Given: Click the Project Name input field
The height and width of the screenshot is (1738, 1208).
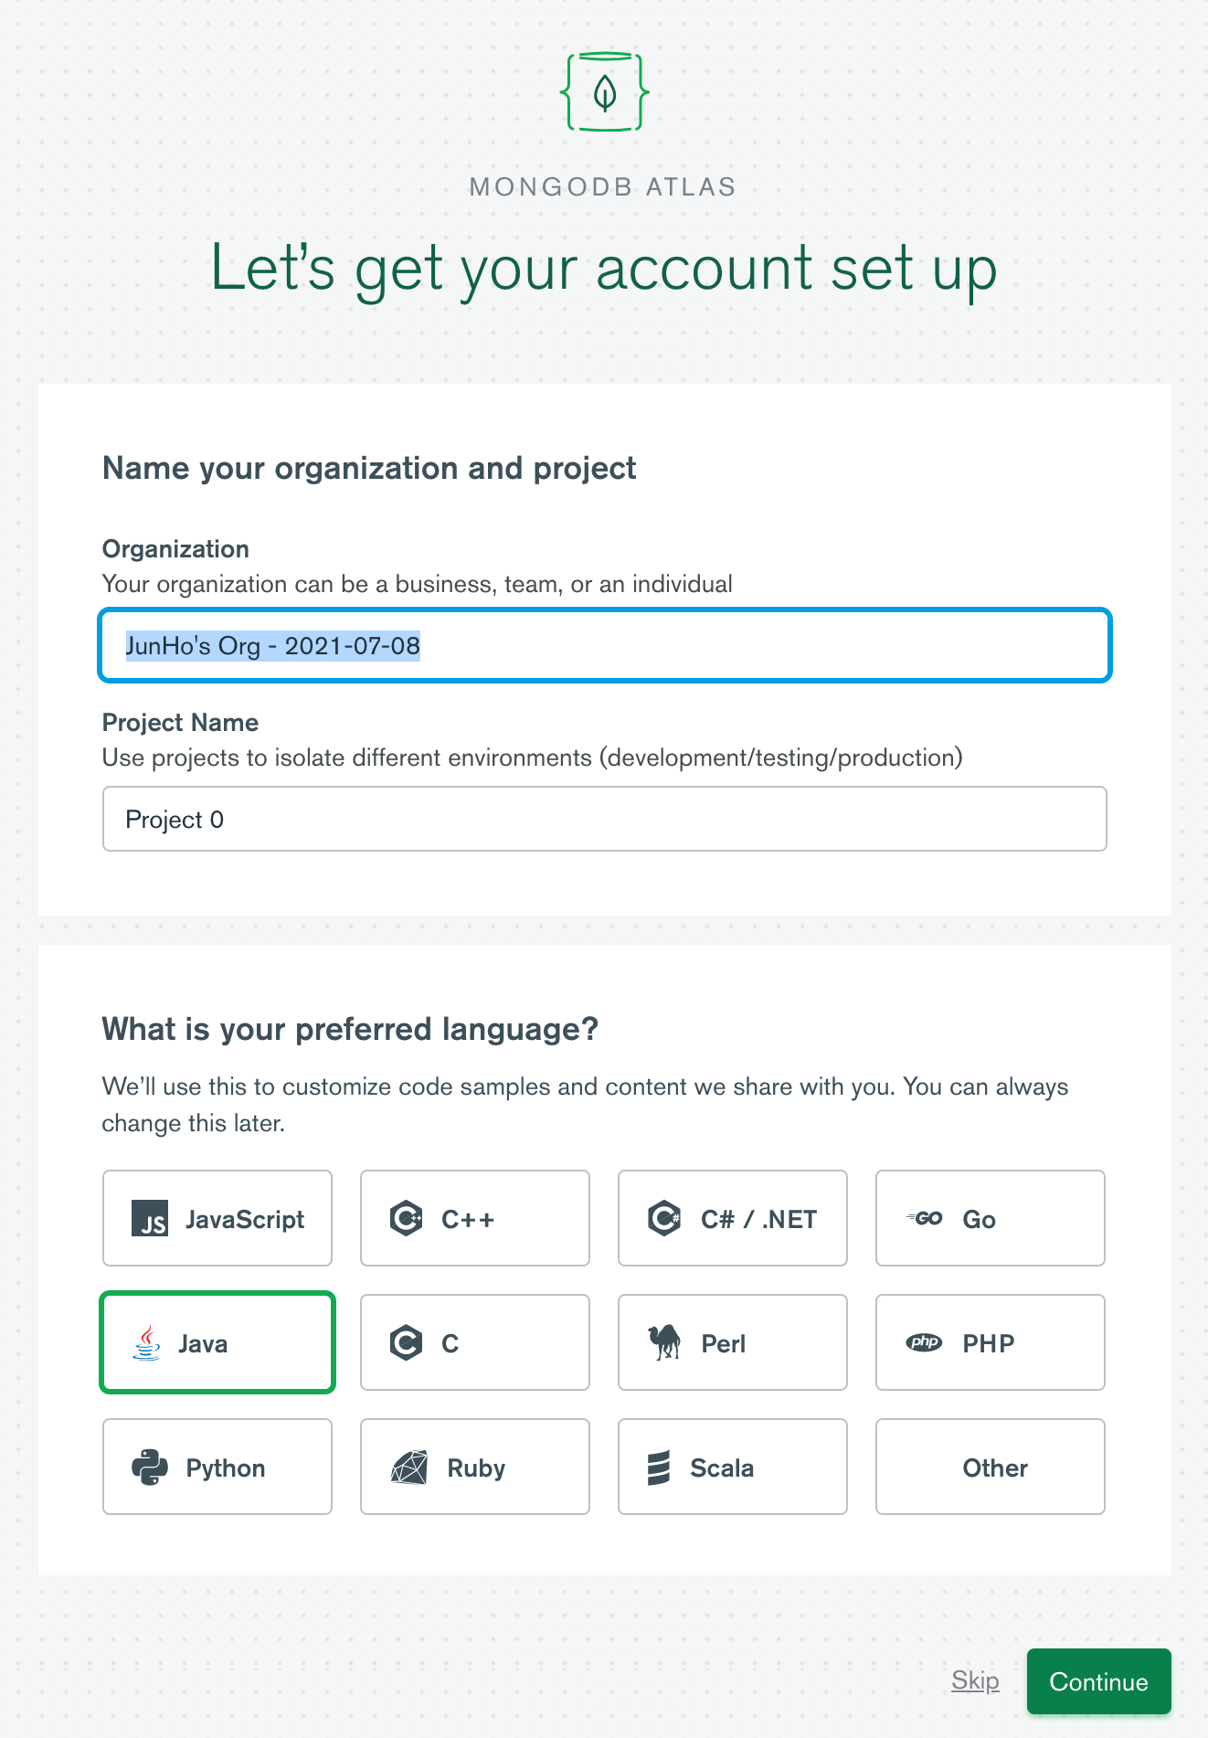Looking at the screenshot, I should (x=605, y=819).
